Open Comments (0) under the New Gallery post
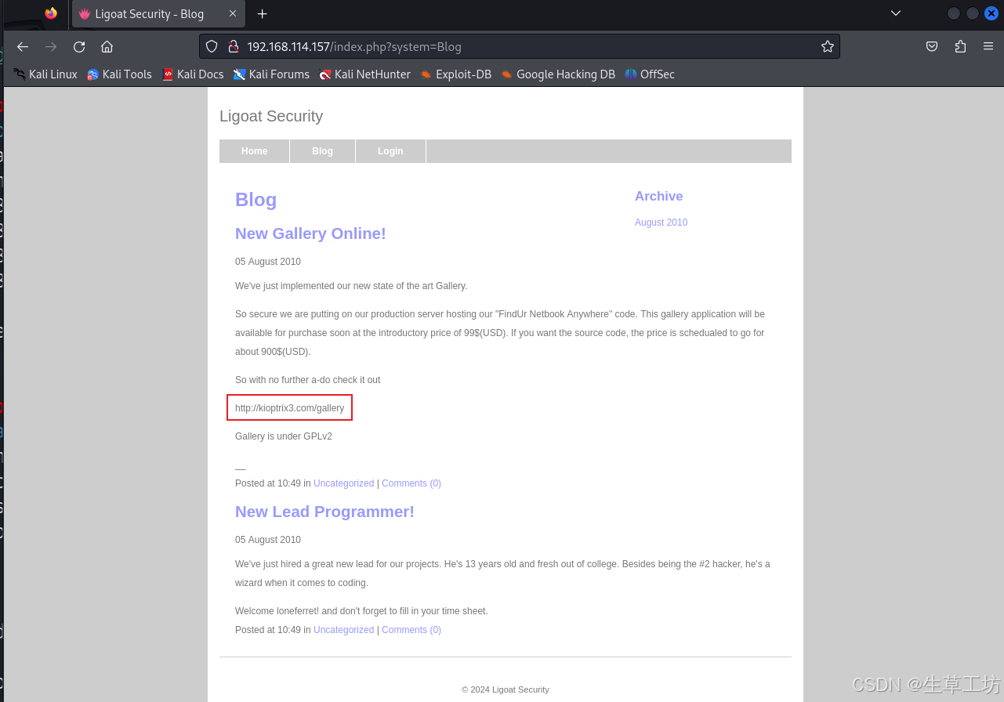 (x=411, y=483)
